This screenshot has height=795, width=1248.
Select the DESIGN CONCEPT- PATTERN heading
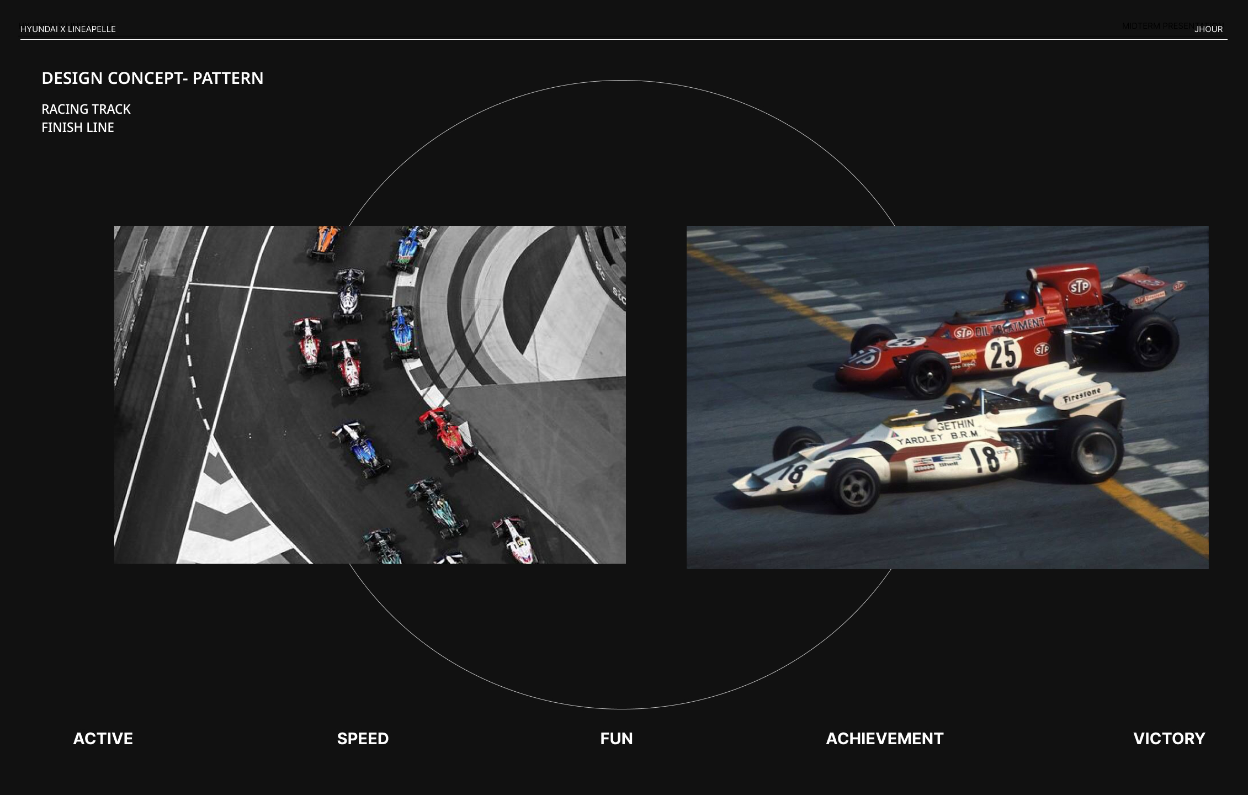152,78
